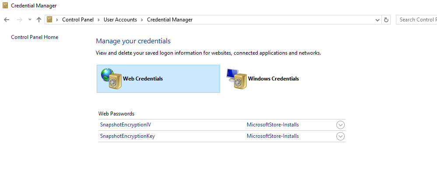Navigate to Control Panel breadcrumb
The height and width of the screenshot is (182, 437).
pyautogui.click(x=78, y=20)
